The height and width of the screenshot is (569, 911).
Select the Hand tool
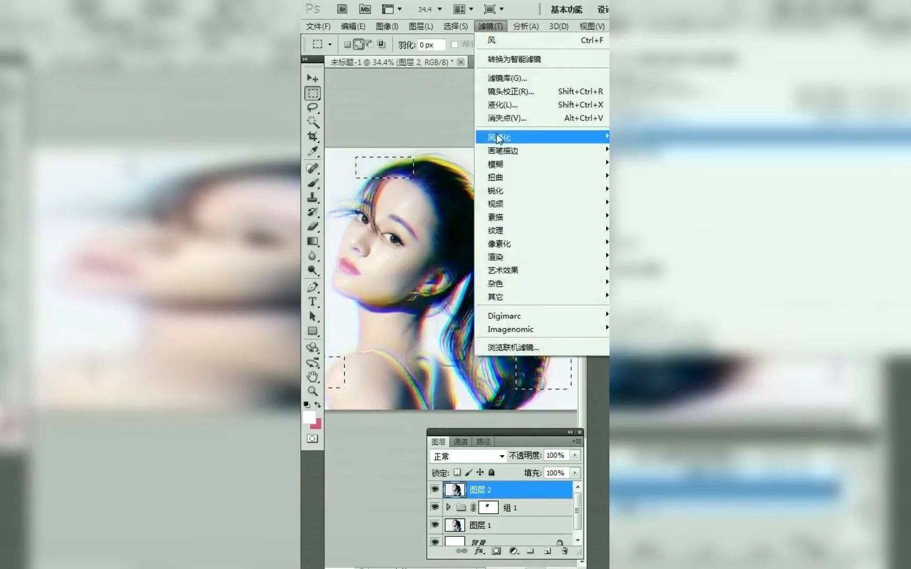click(x=313, y=377)
